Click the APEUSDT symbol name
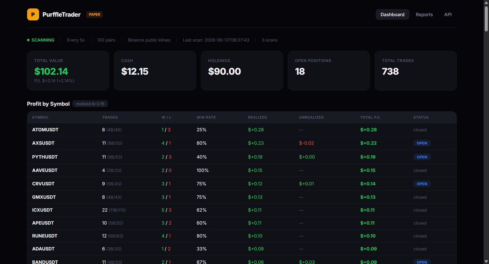The width and height of the screenshot is (489, 264). point(43,223)
